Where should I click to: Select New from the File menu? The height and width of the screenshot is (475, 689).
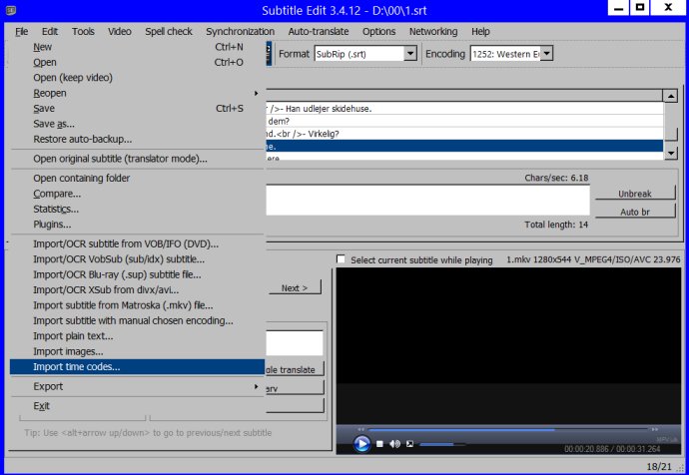(x=137, y=47)
